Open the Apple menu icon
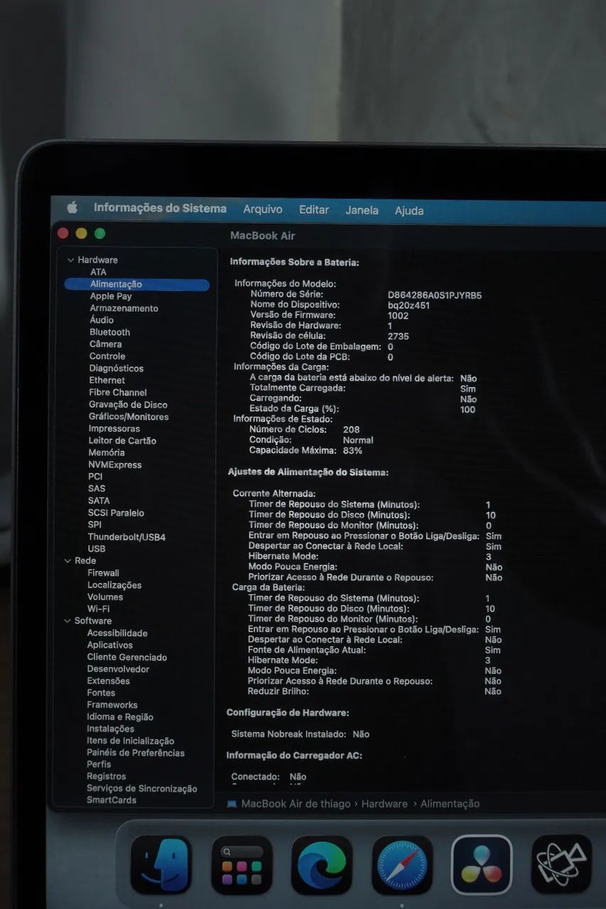Viewport: 606px width, 909px height. pos(72,207)
